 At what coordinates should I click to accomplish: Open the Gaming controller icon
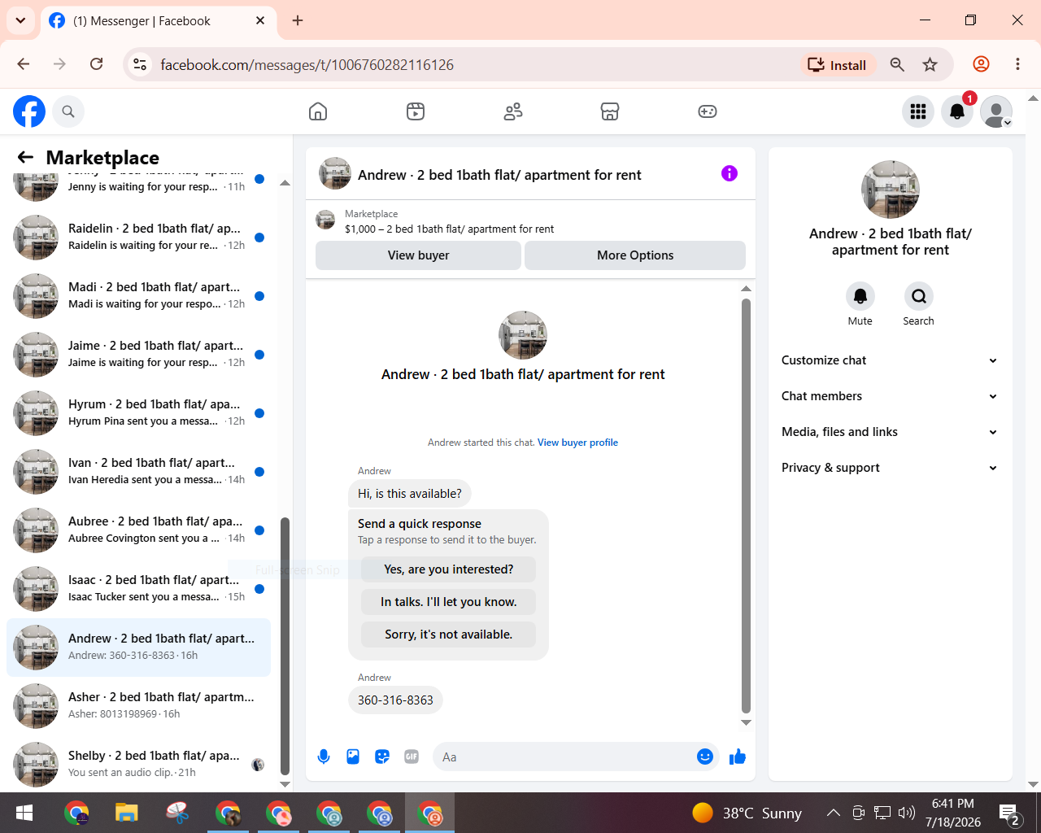pos(708,111)
